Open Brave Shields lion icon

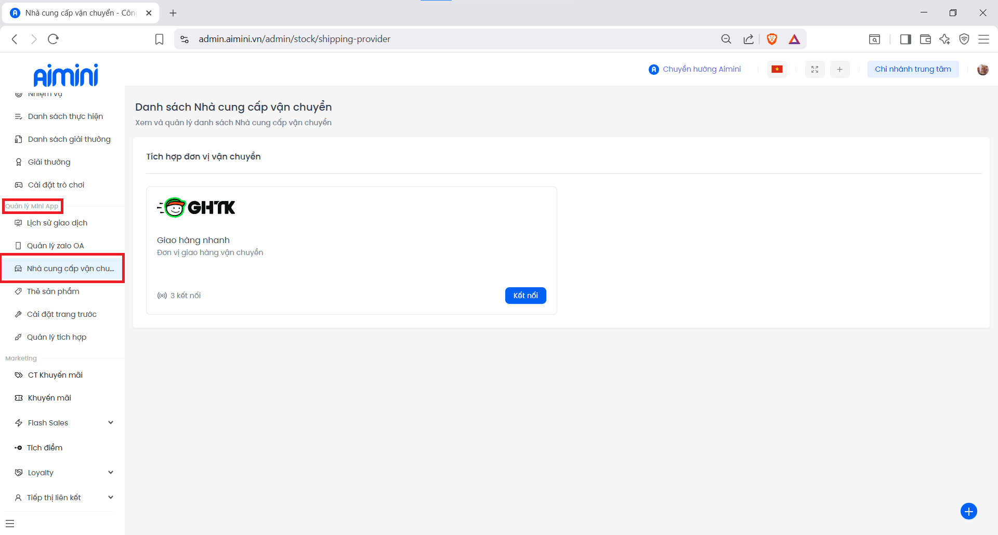[772, 39]
